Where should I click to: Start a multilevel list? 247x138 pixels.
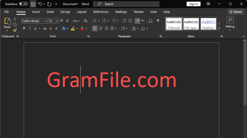pos(113,21)
